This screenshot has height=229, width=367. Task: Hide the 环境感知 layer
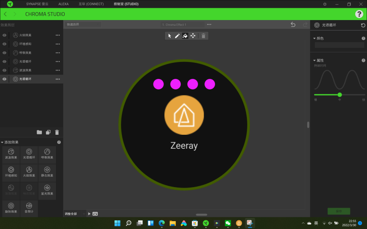4,44
